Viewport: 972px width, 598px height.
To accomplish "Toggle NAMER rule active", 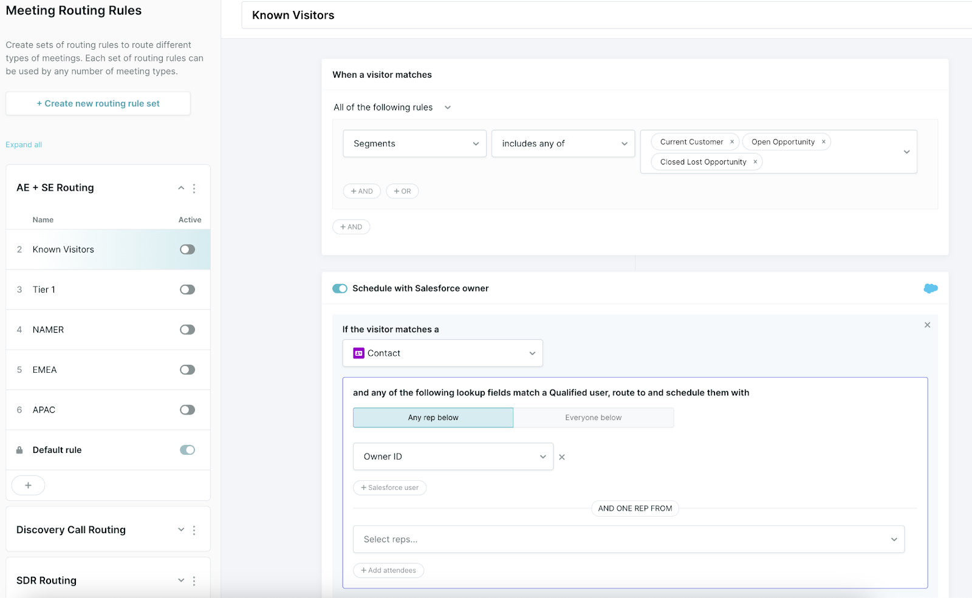I will (187, 330).
